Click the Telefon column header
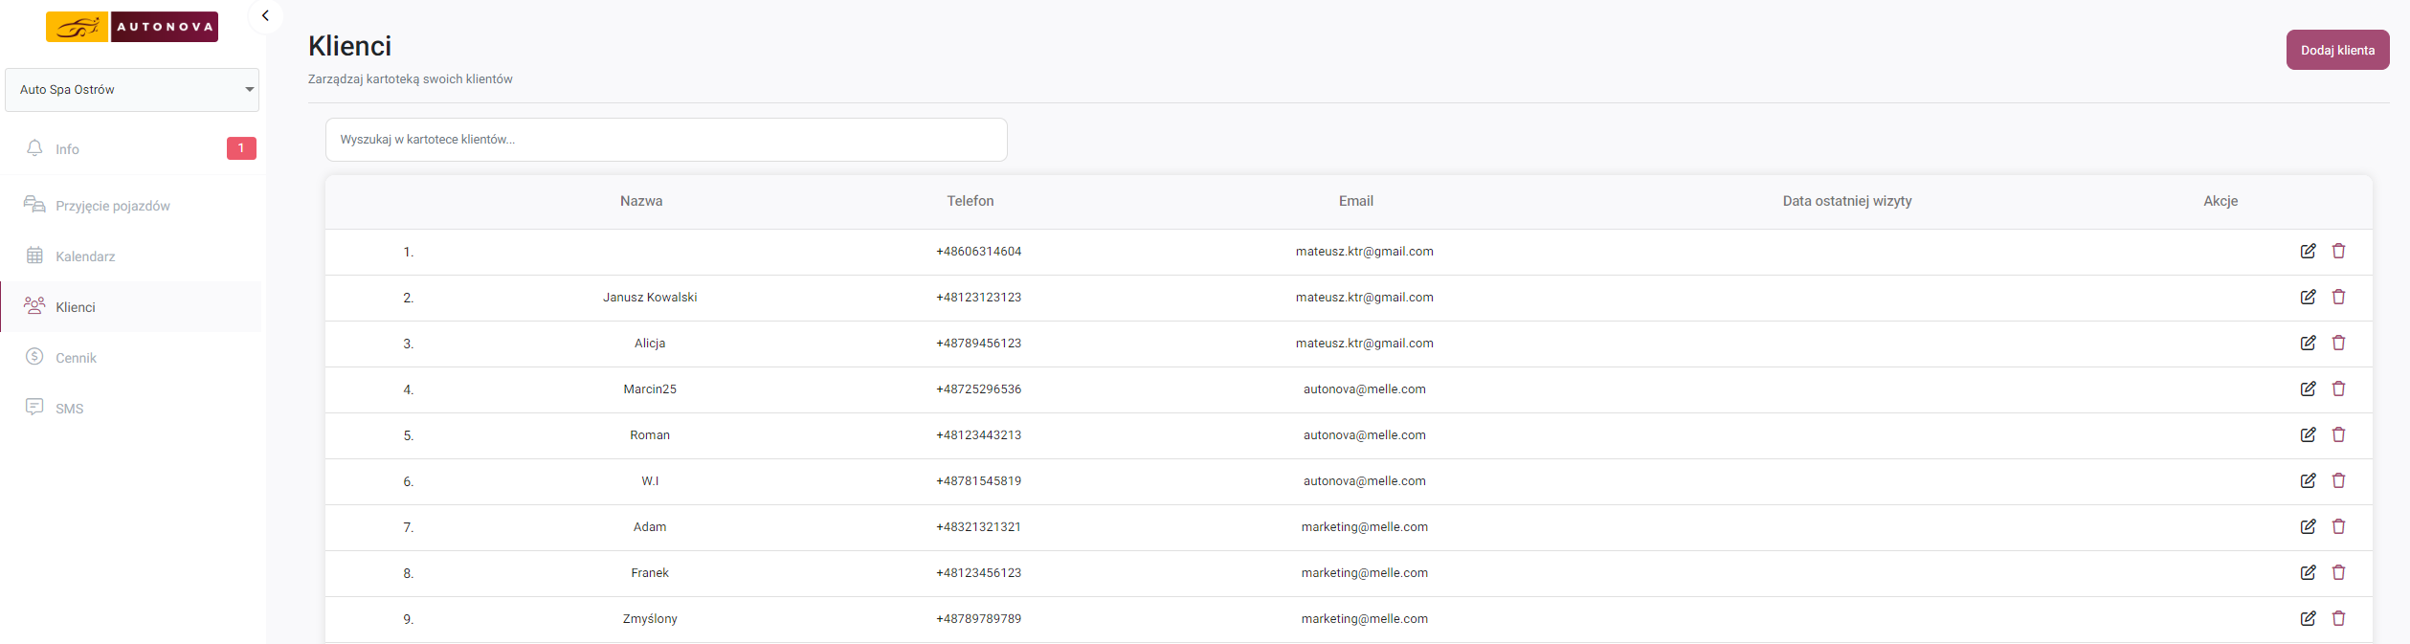Screen dimensions: 2410x644 tap(971, 201)
